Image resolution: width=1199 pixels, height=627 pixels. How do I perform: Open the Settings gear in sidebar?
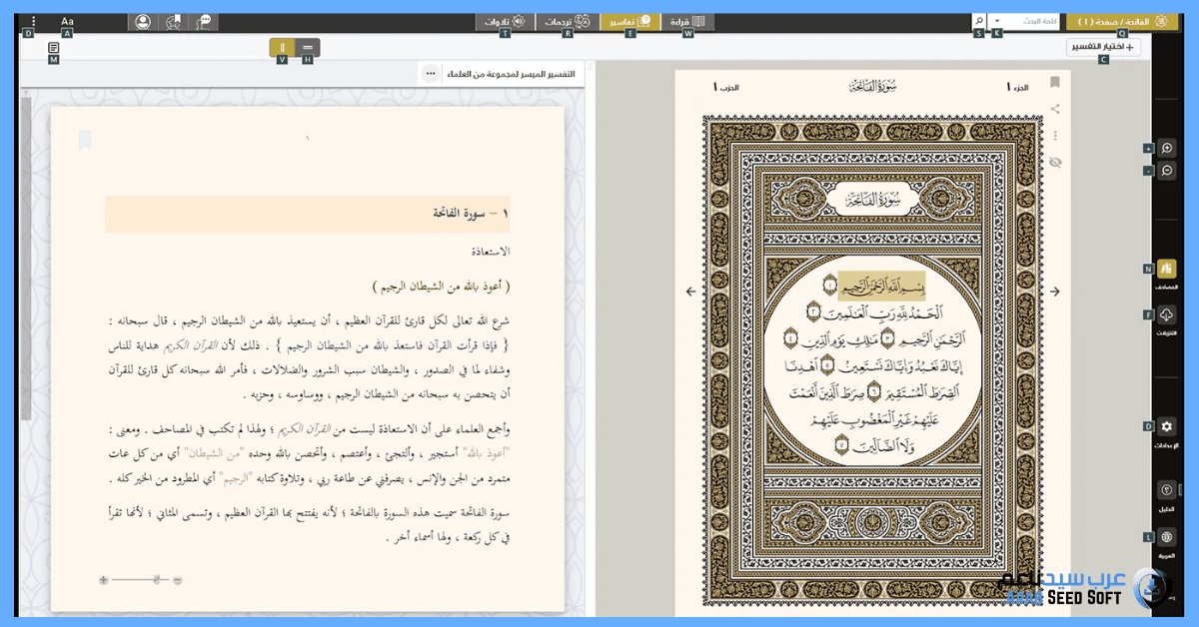pyautogui.click(x=1166, y=431)
